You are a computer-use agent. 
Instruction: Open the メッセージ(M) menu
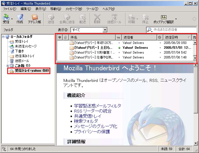[x=74, y=9]
